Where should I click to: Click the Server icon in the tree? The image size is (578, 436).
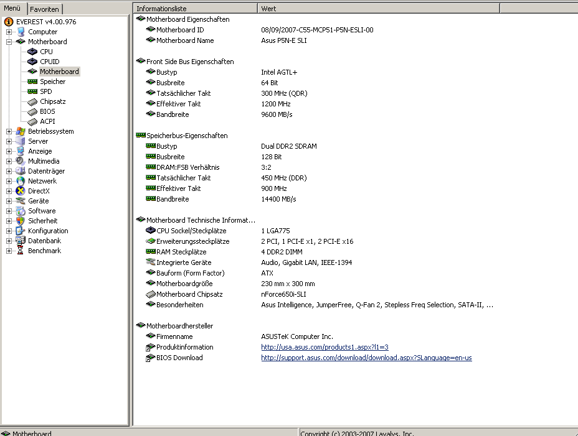click(21, 141)
